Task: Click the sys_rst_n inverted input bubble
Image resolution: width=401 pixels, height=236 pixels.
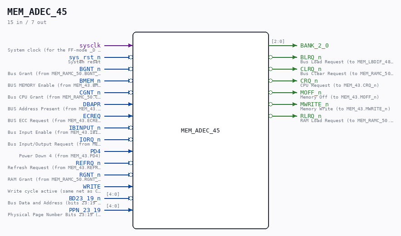Action: click(x=131, y=57)
